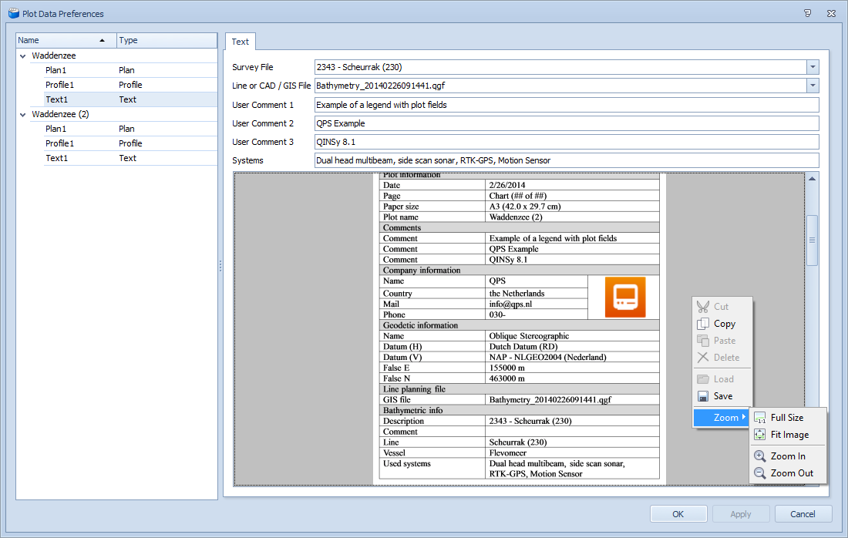Click the Zoom Out magnifier icon
Image resolution: width=848 pixels, height=538 pixels.
click(760, 473)
